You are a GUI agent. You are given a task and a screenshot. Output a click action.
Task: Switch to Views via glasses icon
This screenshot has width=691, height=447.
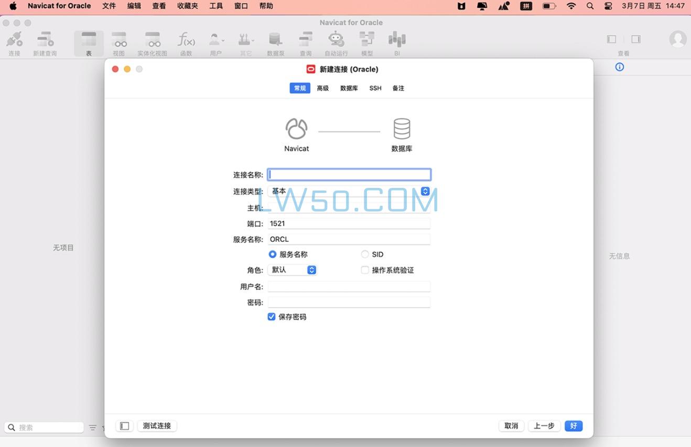tap(119, 40)
